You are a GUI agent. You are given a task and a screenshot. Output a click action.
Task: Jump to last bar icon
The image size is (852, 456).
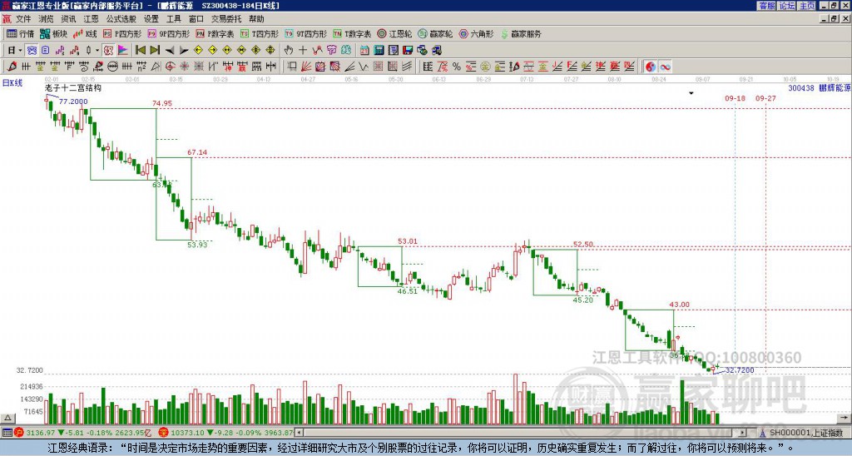pyautogui.click(x=155, y=50)
